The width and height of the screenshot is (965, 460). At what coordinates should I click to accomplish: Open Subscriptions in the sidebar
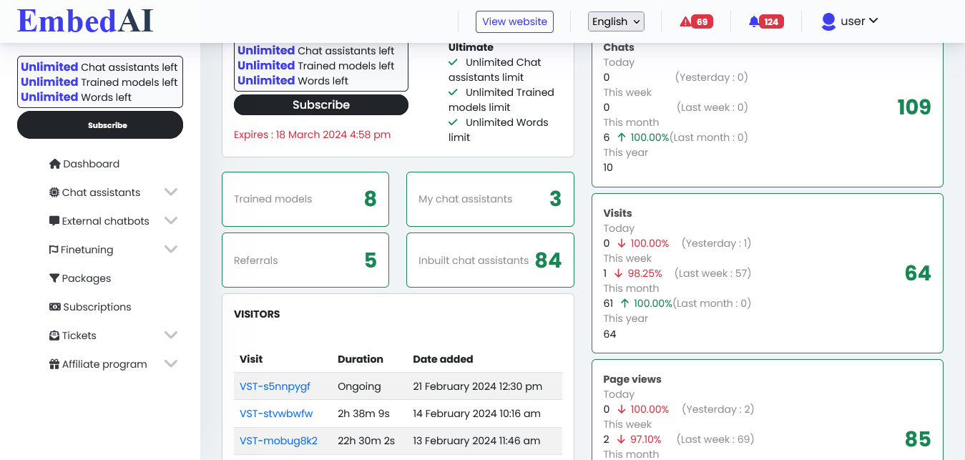[x=97, y=307]
